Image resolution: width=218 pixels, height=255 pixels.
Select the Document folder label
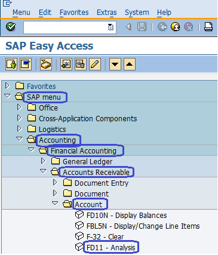click(91, 194)
